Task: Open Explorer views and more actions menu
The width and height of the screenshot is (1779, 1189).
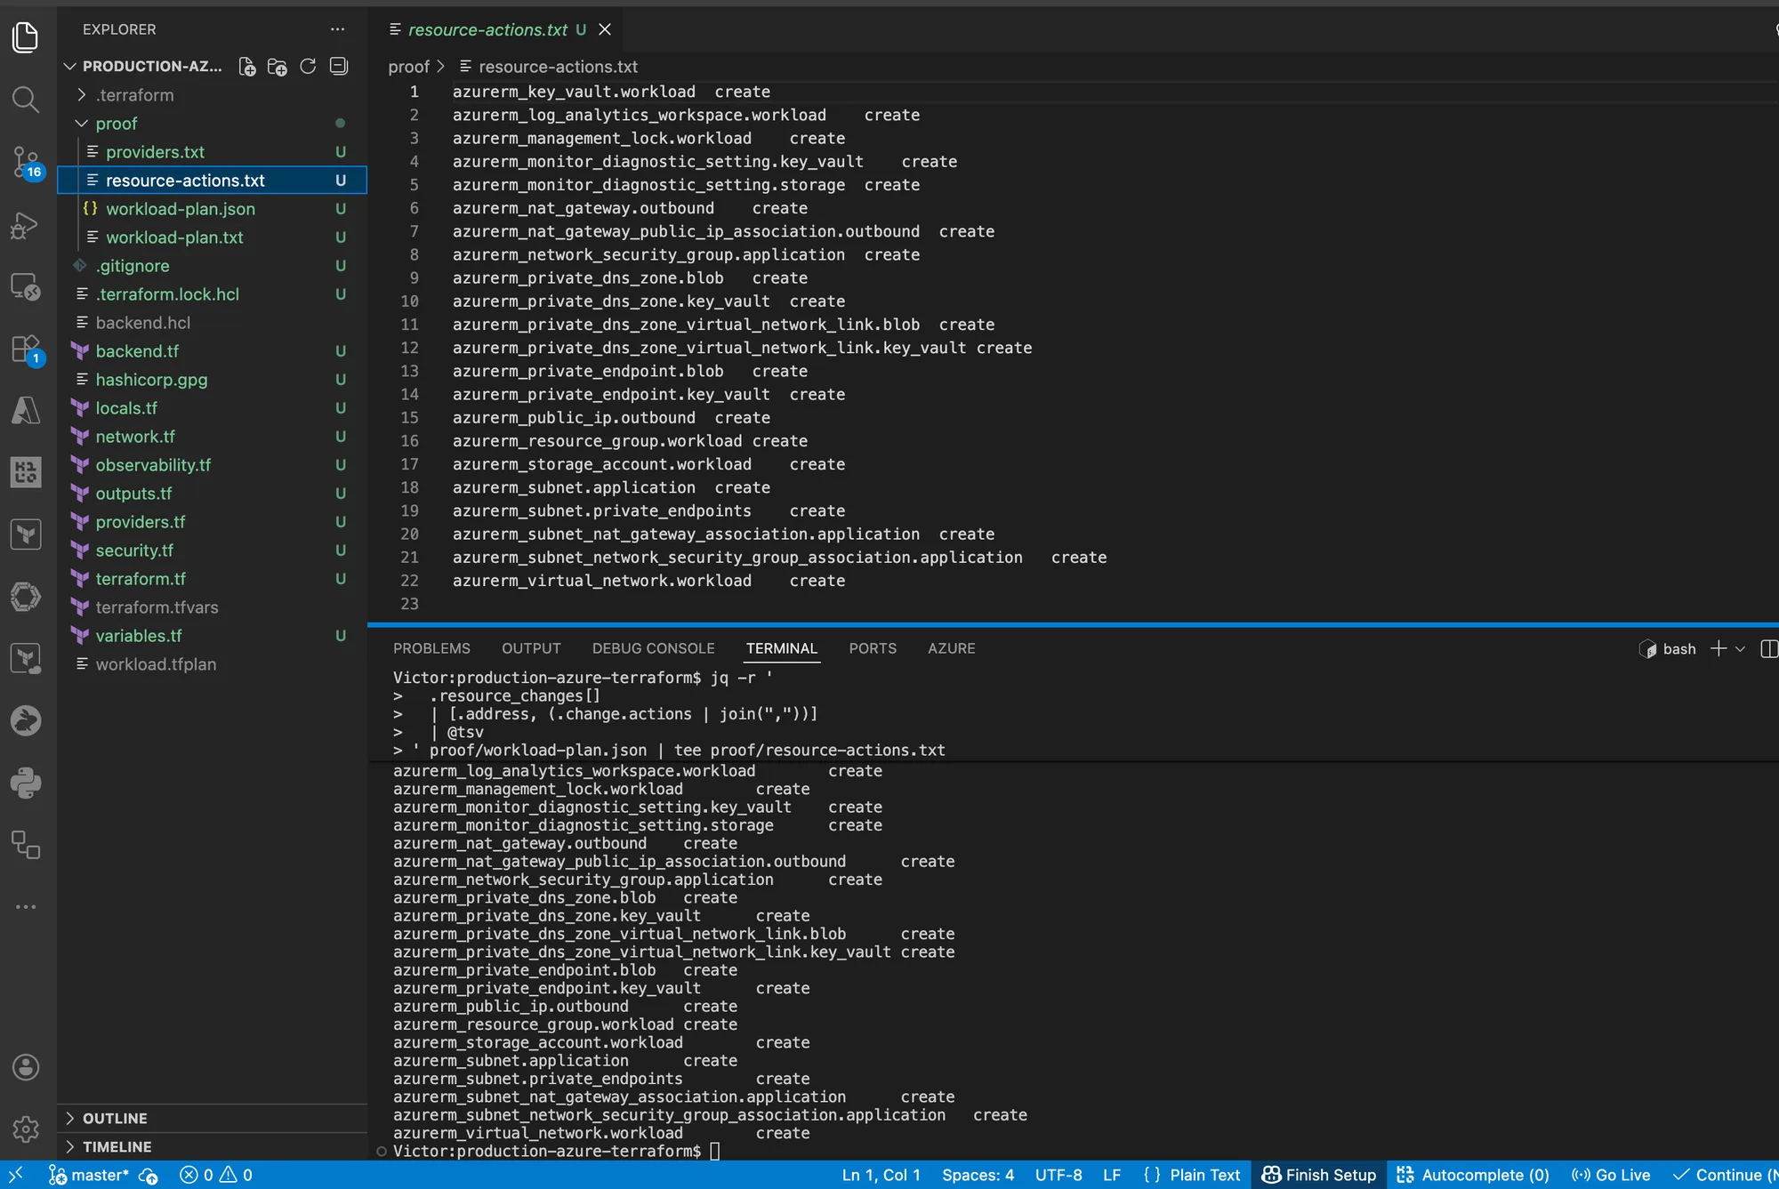Action: 337,29
